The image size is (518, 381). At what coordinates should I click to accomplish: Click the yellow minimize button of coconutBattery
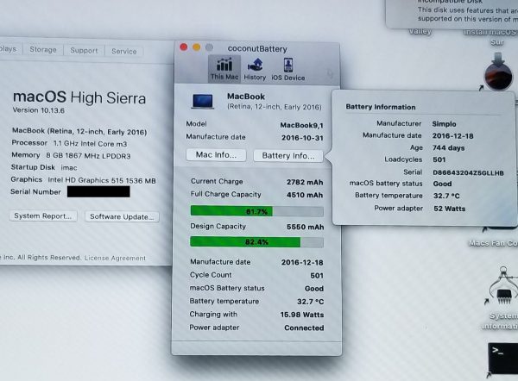coord(196,47)
